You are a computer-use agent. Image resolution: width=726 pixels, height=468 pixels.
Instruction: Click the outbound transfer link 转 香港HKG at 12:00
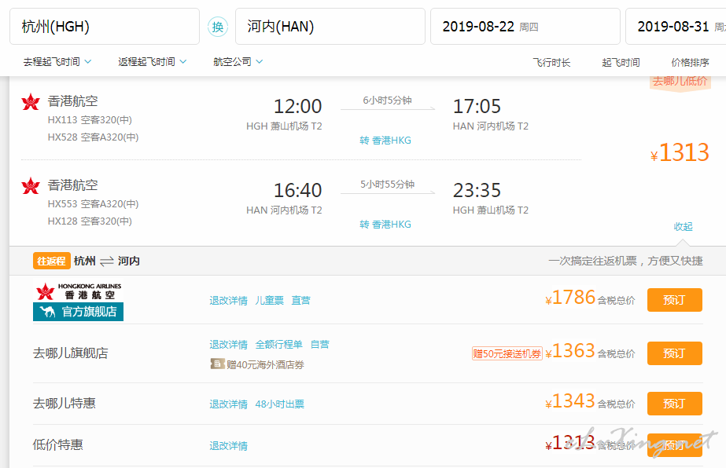tap(385, 141)
